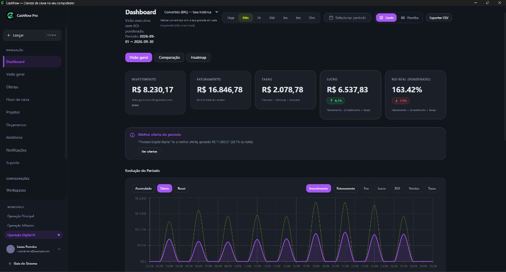Enable the Vendas series
This screenshot has width=506, height=272.
click(x=414, y=189)
